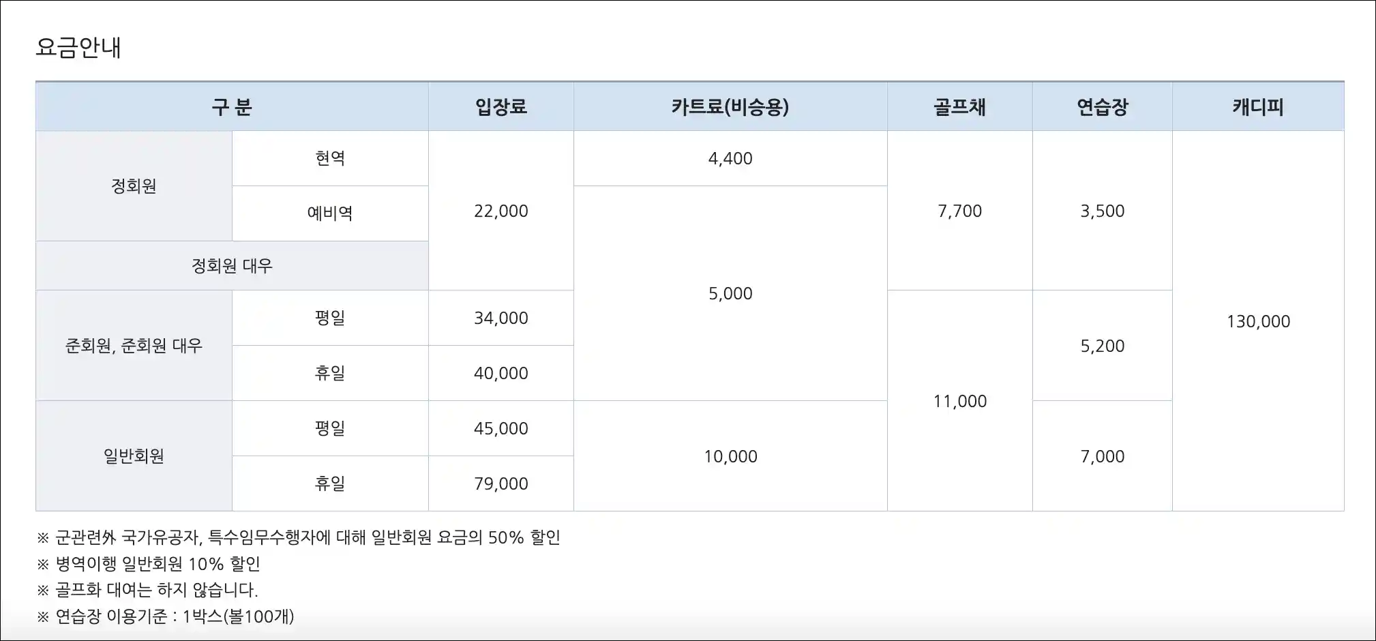
Task: Select the 22,000 admission fee cell
Action: [x=501, y=211]
